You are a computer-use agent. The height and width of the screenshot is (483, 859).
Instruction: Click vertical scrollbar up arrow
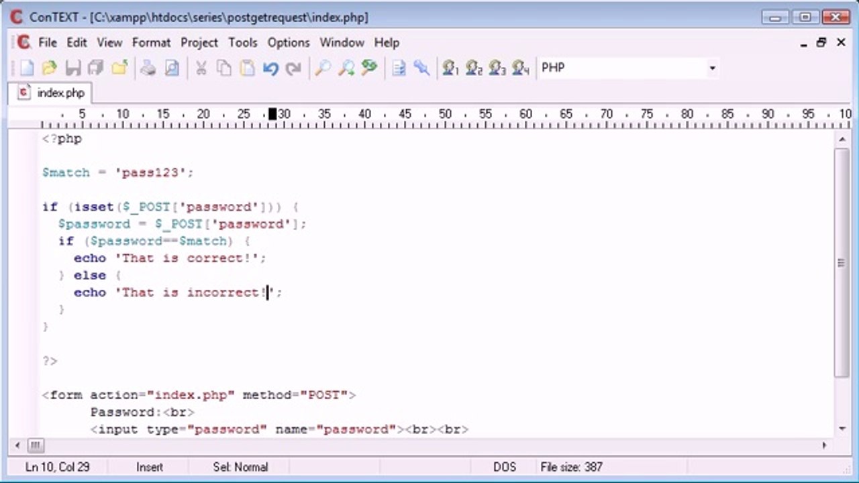[x=842, y=139]
